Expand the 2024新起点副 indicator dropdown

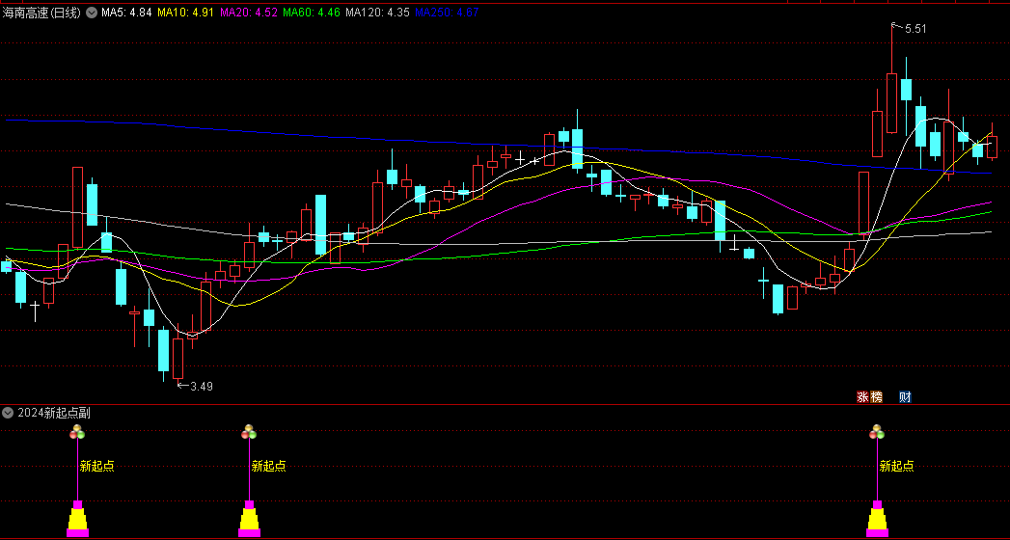pyautogui.click(x=8, y=414)
